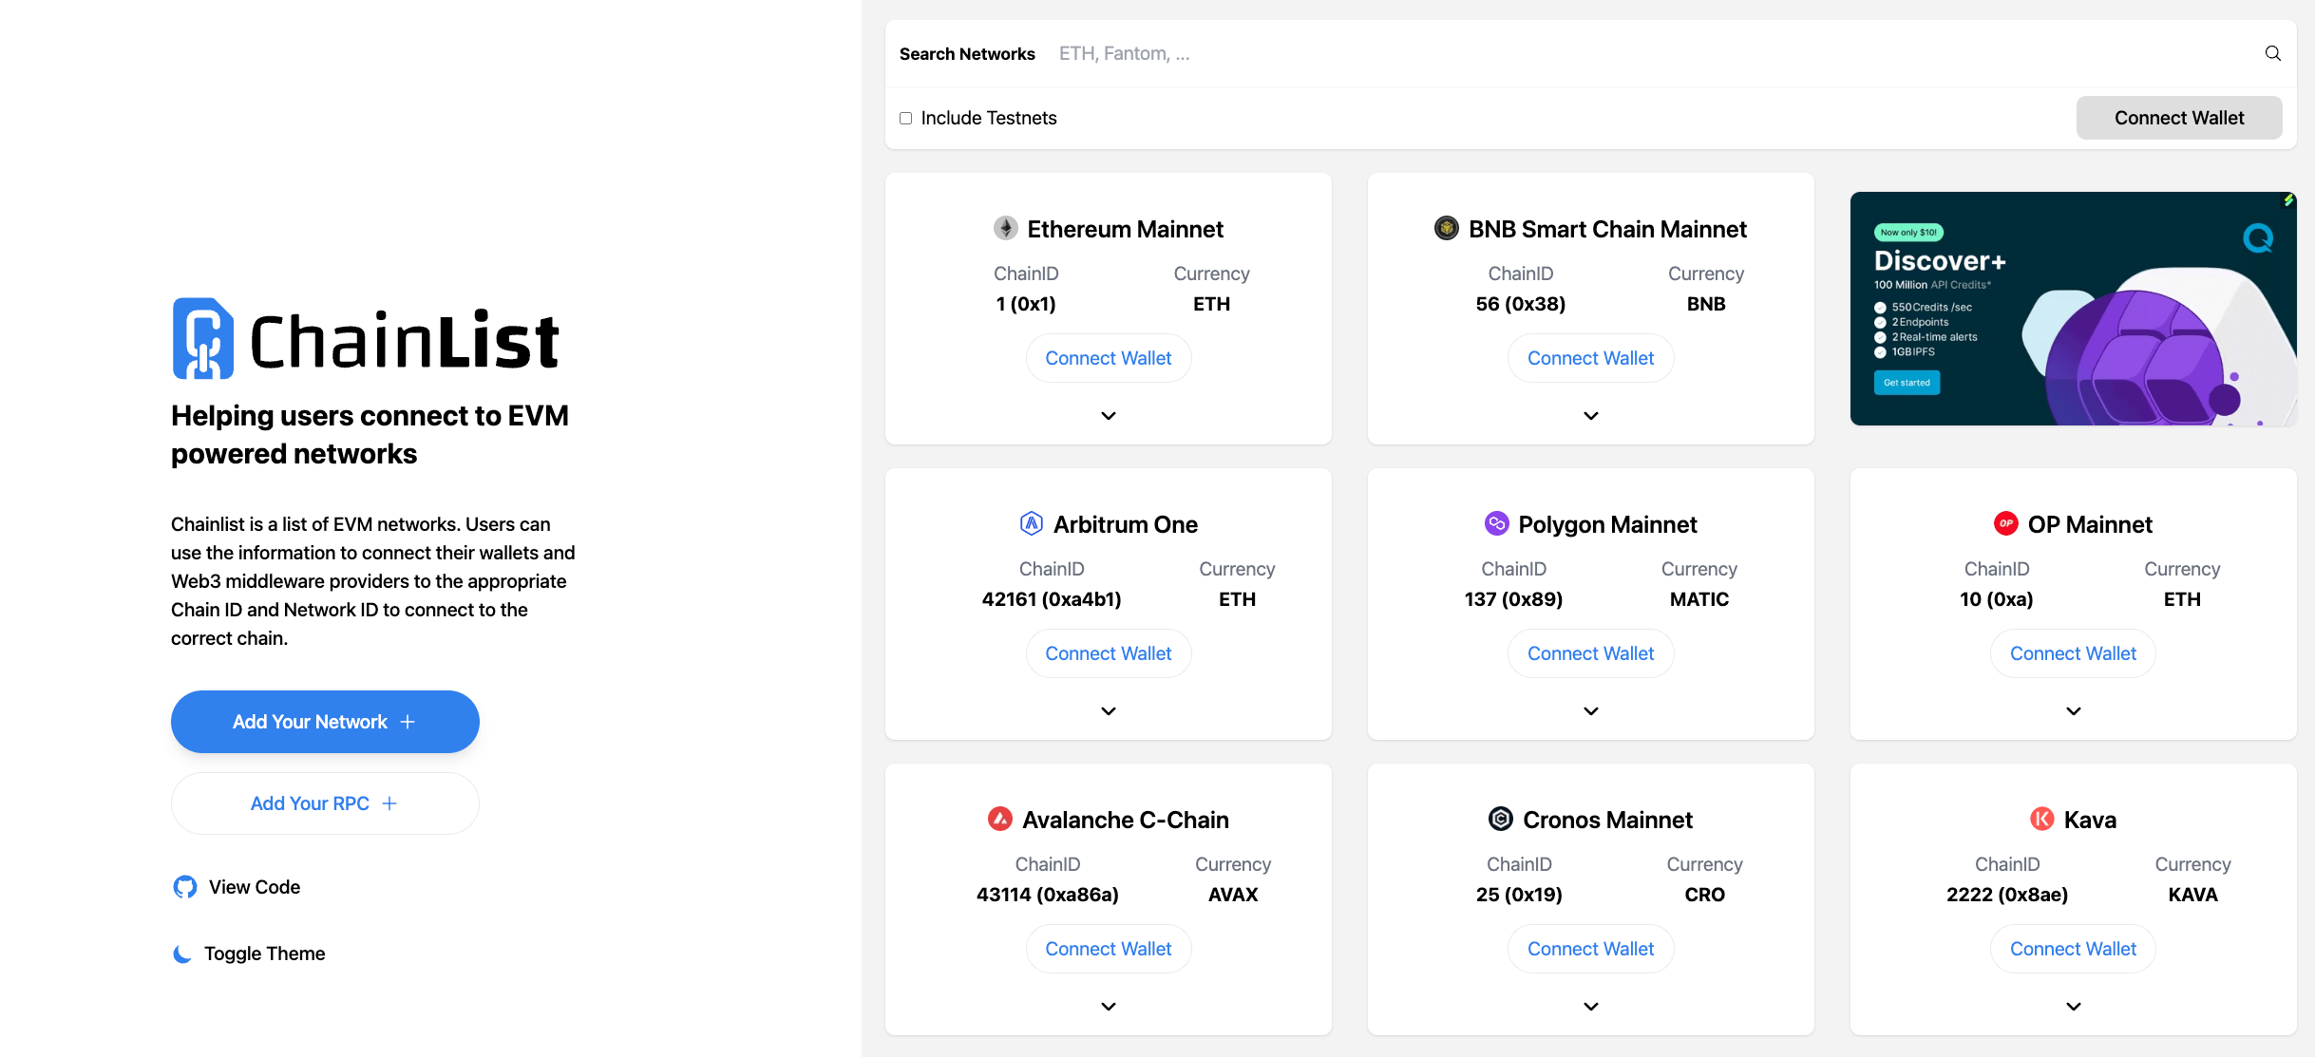Click the Cronos Mainnet logo icon
The image size is (2315, 1057).
[1500, 819]
